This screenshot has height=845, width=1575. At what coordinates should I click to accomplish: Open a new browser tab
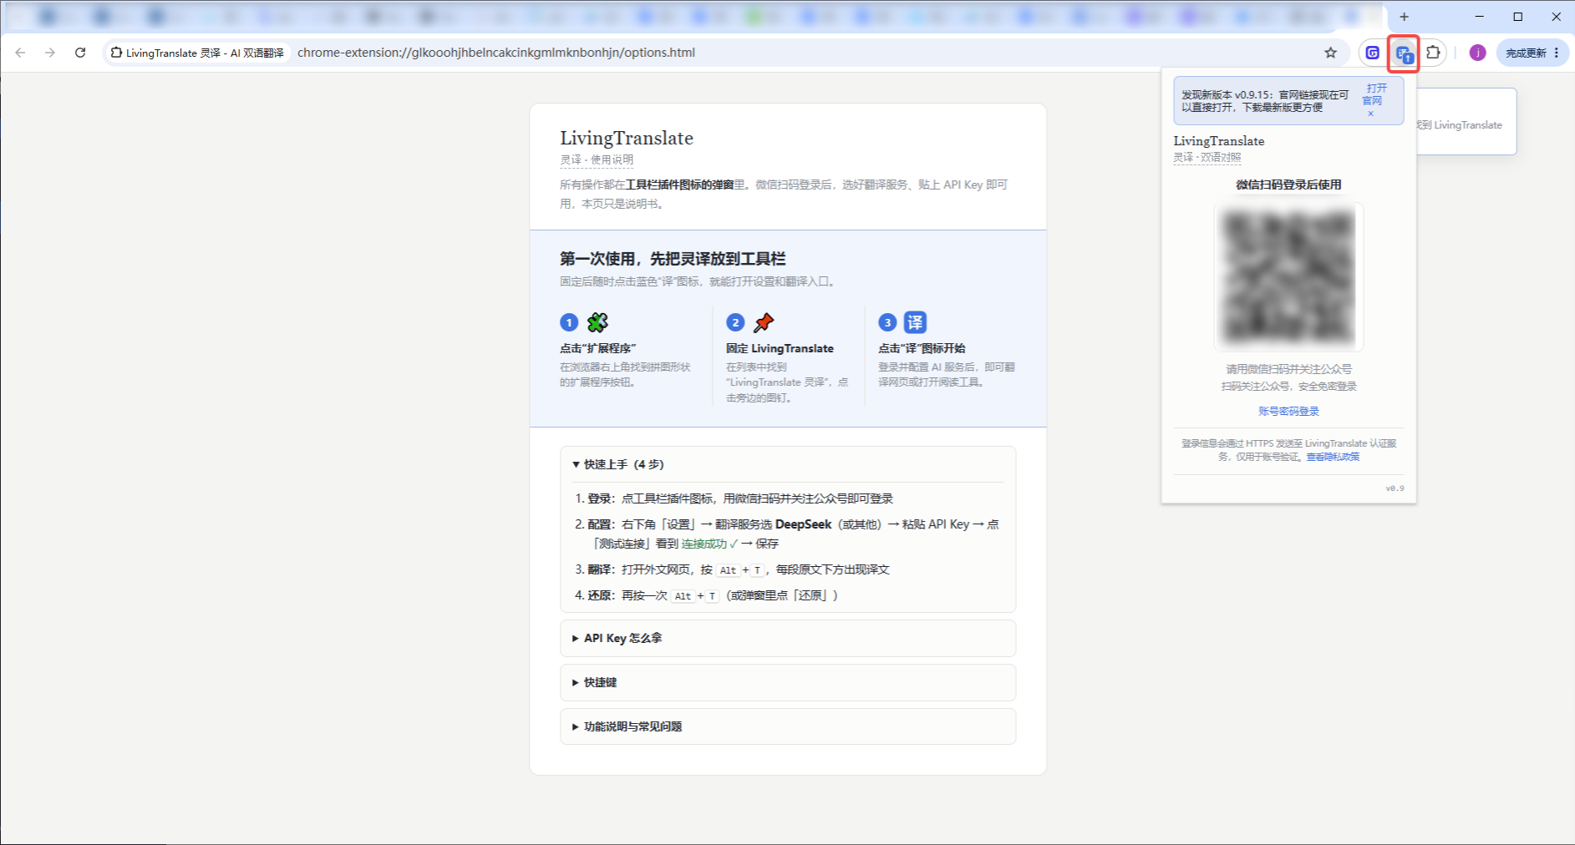(x=1405, y=17)
